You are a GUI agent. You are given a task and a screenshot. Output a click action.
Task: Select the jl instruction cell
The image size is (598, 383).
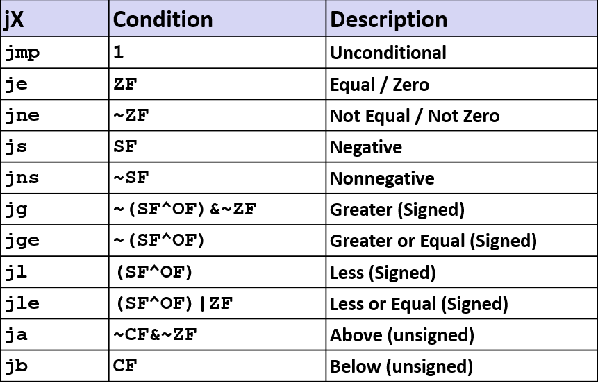pyautogui.click(x=17, y=273)
